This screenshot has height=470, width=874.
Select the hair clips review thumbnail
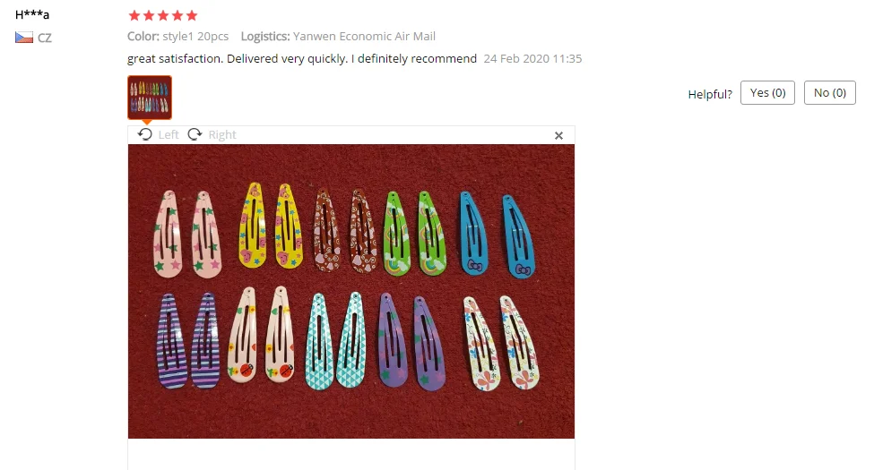point(150,98)
